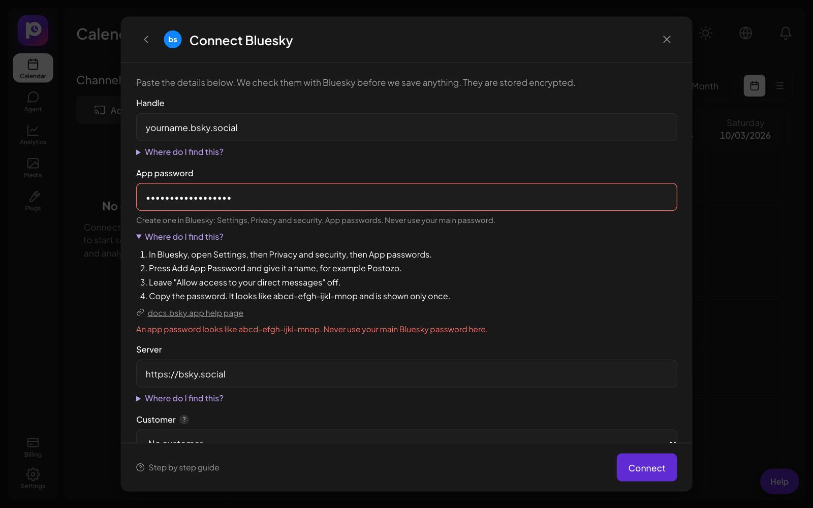The image size is (813, 508).
Task: Open the Agent chat sidebar icon
Action: click(33, 102)
